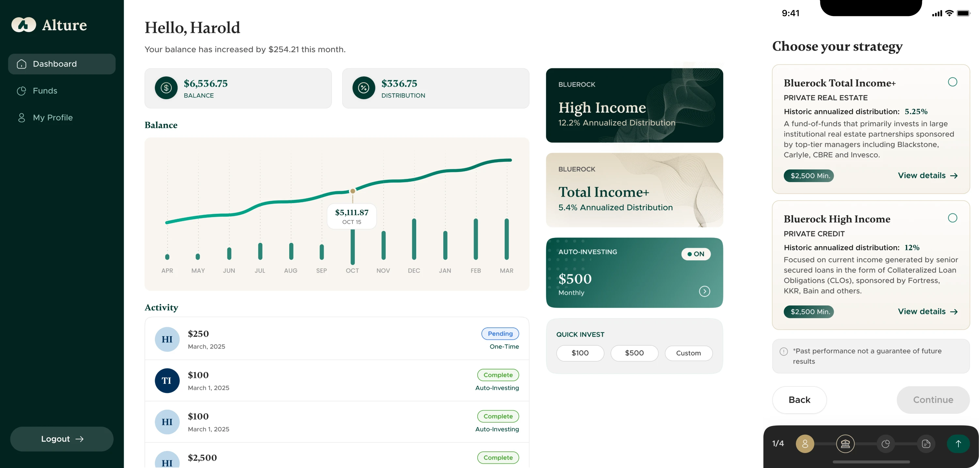Click the $336.75 distribution value
This screenshot has width=979, height=468.
point(399,84)
